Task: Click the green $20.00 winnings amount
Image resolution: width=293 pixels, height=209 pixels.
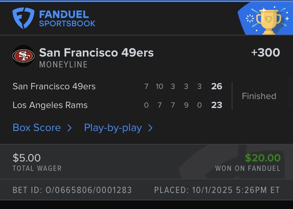Action: point(263,158)
